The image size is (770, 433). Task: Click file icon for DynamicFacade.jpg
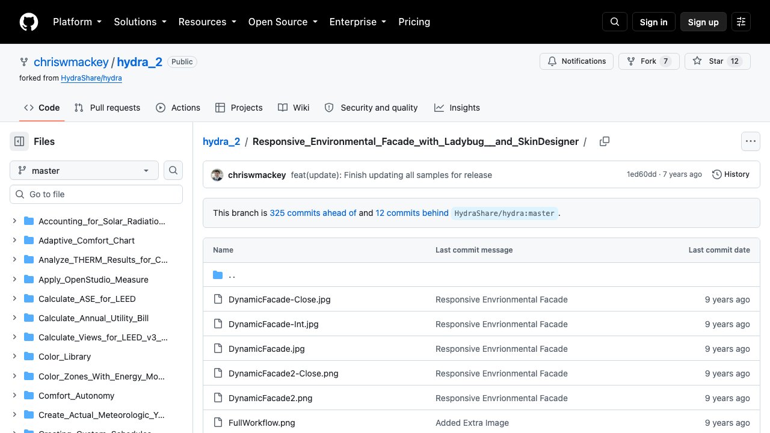[218, 349]
